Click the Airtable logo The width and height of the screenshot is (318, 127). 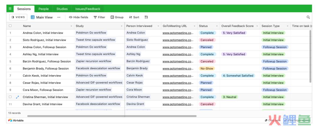[16, 120]
